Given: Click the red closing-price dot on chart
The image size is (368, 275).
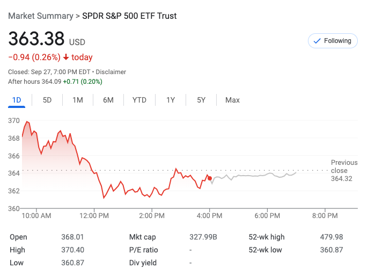Looking at the screenshot, I should point(210,178).
